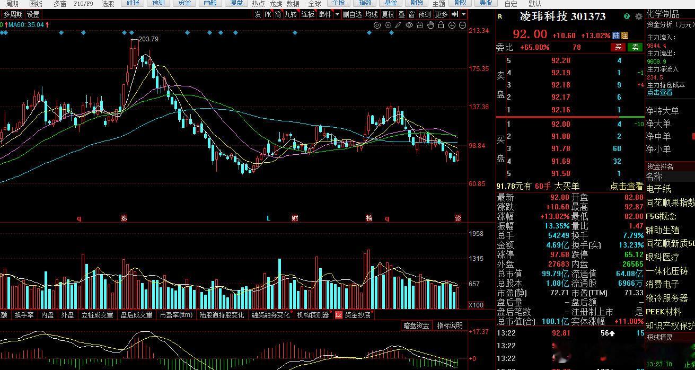Open the 多周期 multi-period selector
Viewport: 695px width, 370px height.
pos(13,14)
